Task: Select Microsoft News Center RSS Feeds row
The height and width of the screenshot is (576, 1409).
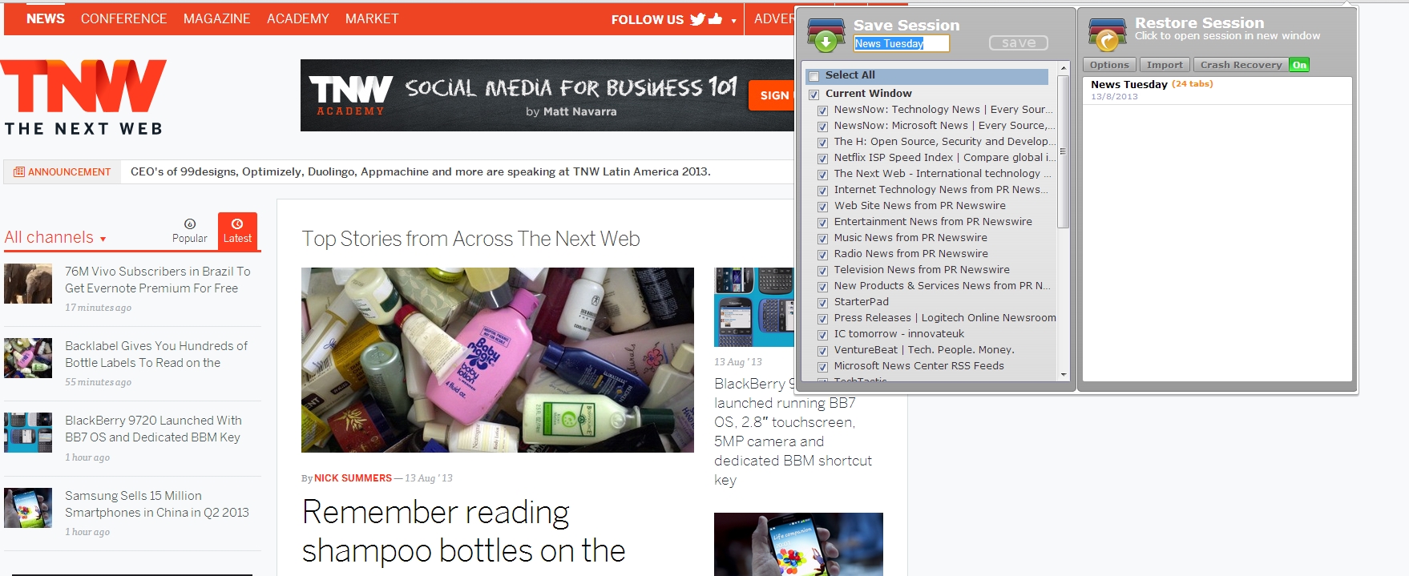Action: point(918,366)
